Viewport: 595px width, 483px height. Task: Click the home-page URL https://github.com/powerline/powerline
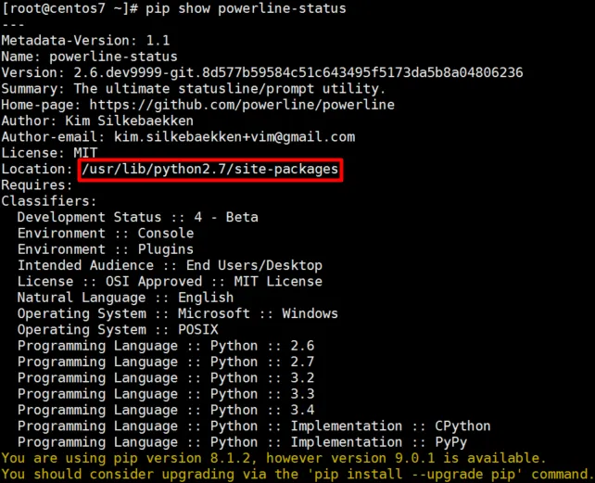[x=242, y=105]
